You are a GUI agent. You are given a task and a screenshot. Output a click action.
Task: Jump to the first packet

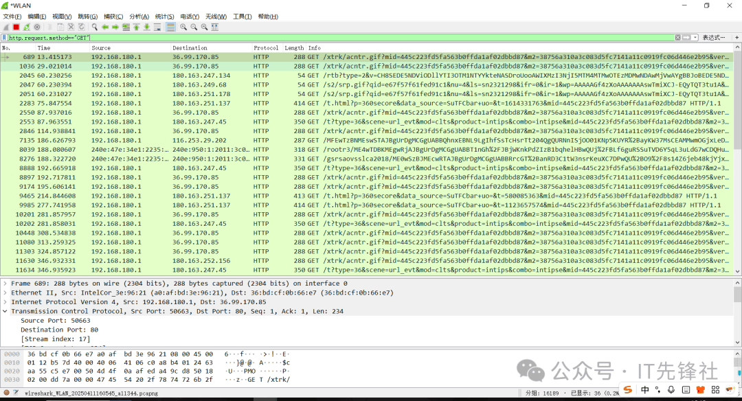pos(136,27)
